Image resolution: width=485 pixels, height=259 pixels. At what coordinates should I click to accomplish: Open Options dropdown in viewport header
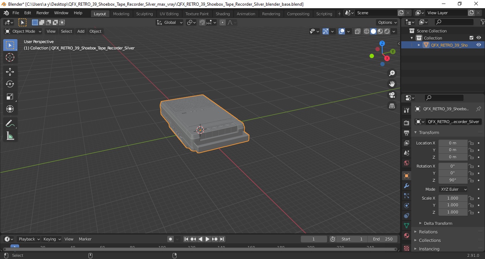[x=388, y=22]
